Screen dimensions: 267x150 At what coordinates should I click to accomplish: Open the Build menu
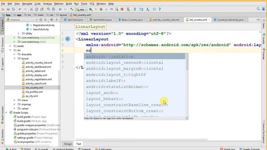click(69, 4)
